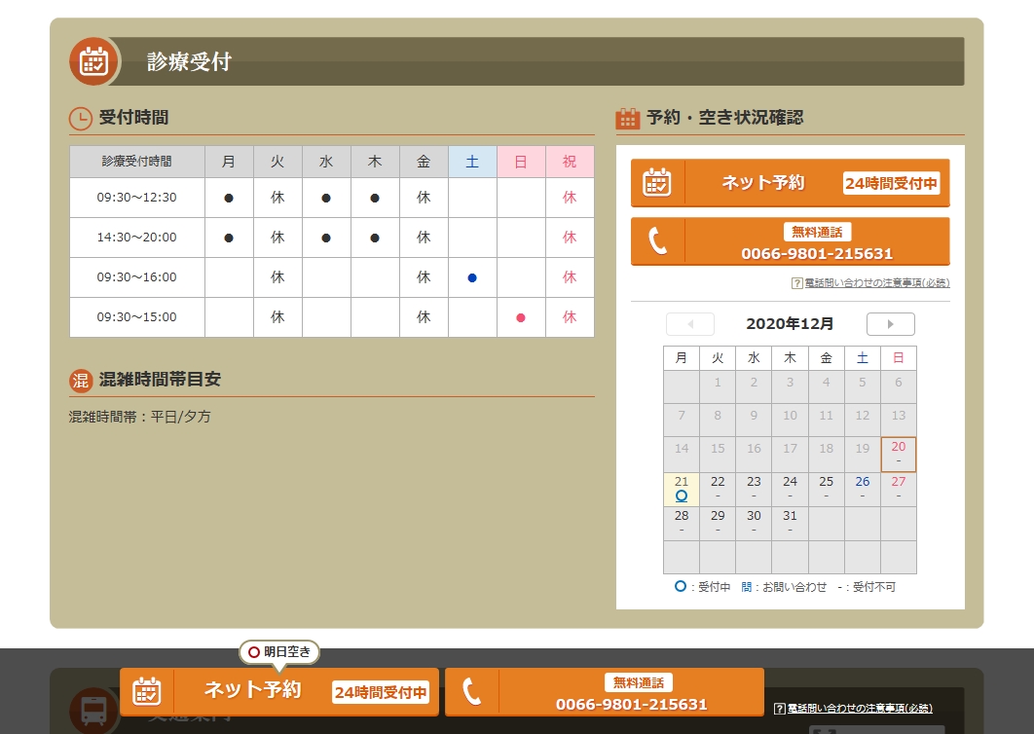Open ネット予約 button in the sidebar panel
Viewport: 1034px width, 734px height.
coord(790,183)
